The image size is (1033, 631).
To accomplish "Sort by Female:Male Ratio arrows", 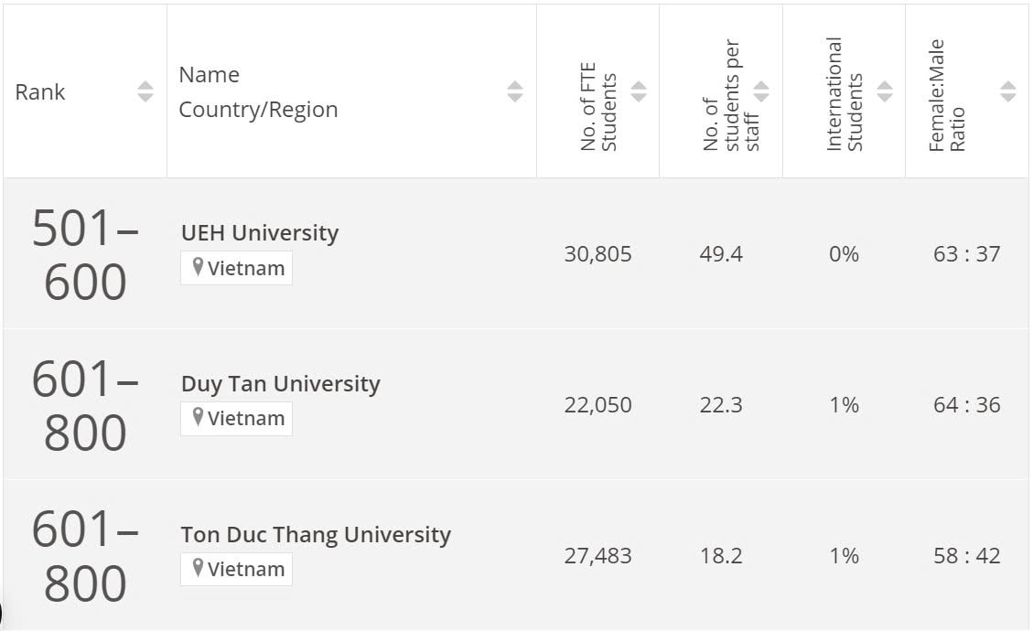I will tap(1007, 91).
